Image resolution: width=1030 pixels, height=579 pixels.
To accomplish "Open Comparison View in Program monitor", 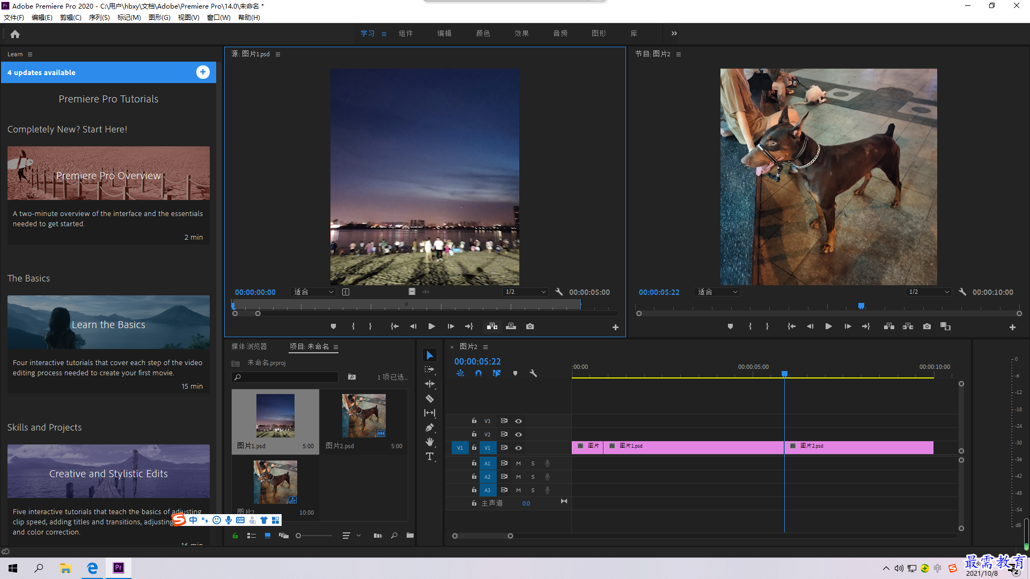I will [x=945, y=326].
